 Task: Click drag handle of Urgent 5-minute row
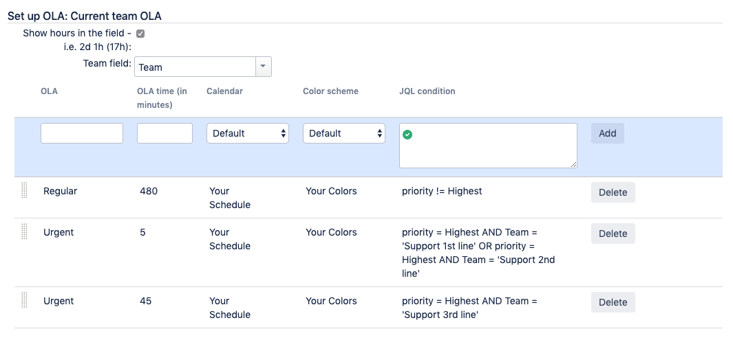[x=25, y=232]
